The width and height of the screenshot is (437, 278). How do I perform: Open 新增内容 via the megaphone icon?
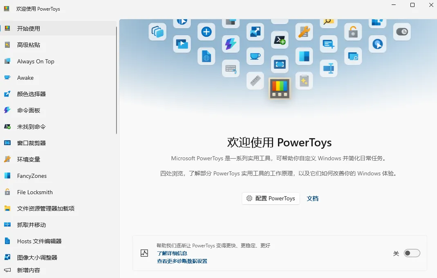coord(7,270)
